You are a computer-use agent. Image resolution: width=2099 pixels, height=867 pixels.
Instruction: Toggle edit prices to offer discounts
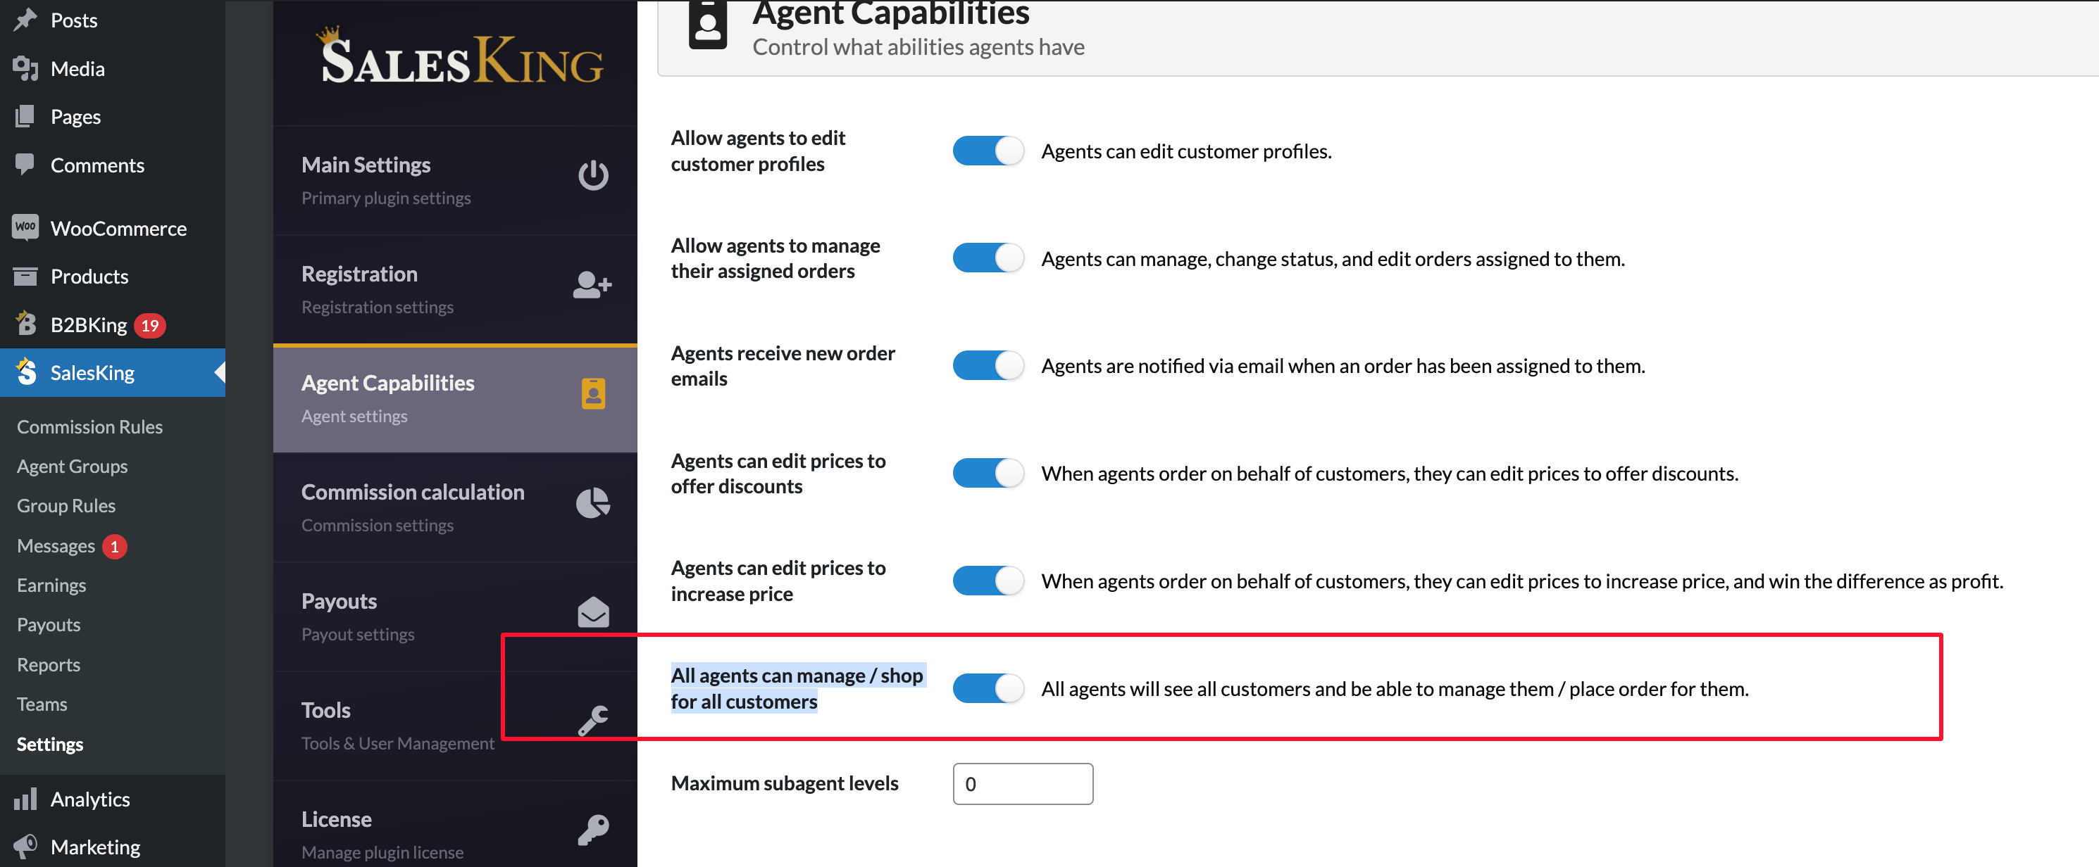pyautogui.click(x=988, y=473)
